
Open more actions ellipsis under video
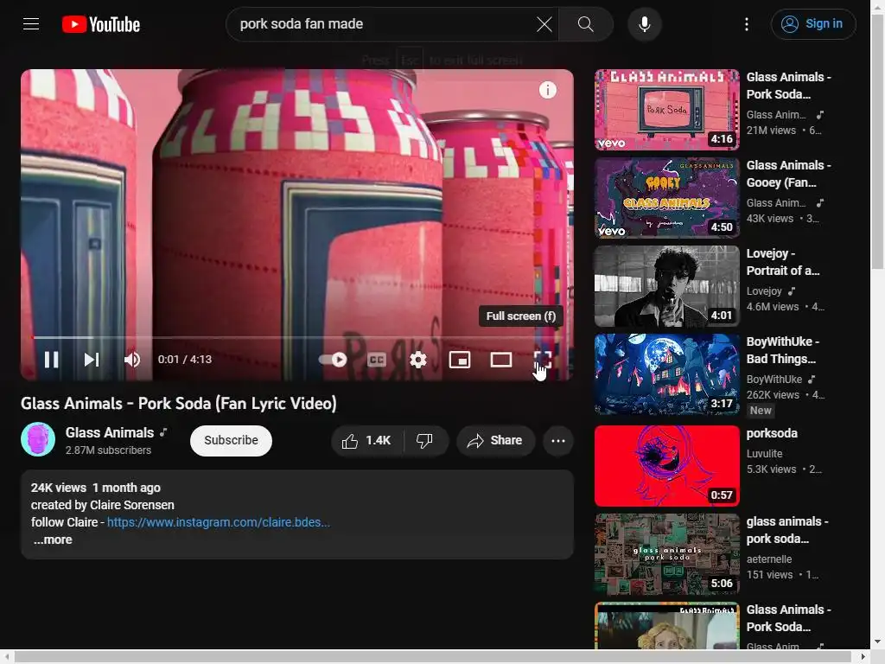(x=558, y=440)
